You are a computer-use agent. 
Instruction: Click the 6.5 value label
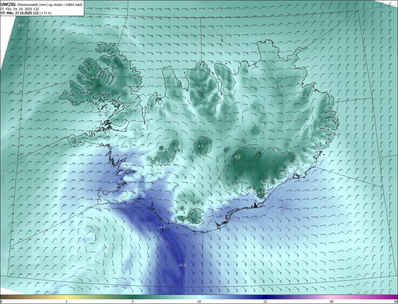pos(277,85)
